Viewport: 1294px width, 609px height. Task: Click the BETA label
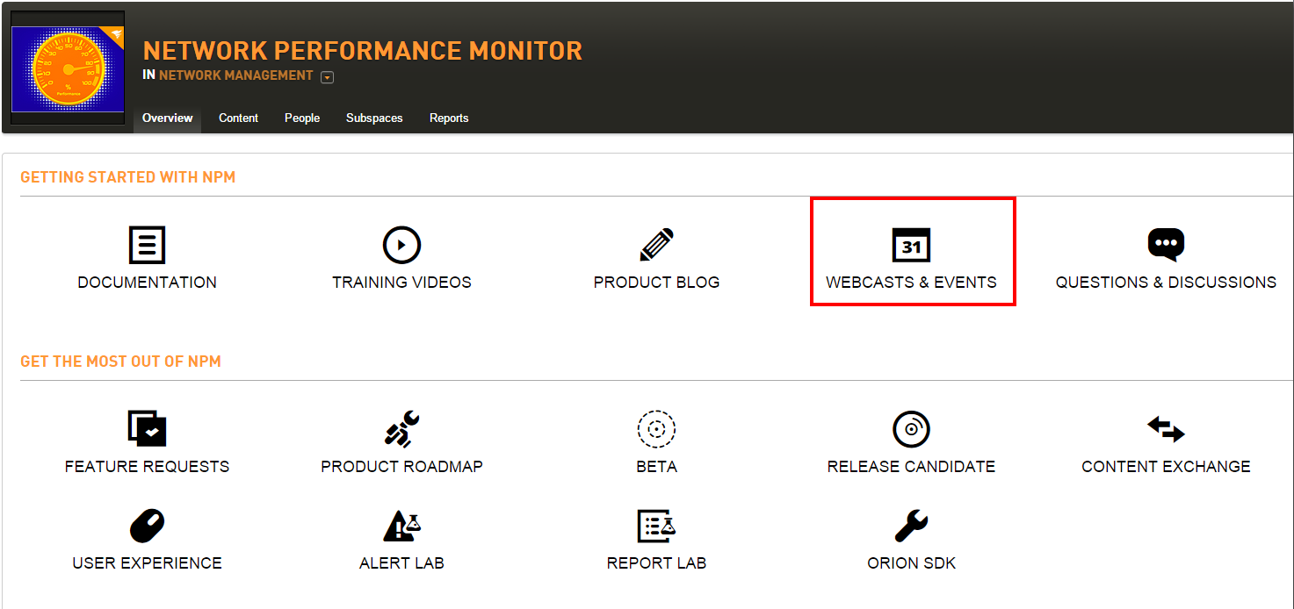coord(656,467)
